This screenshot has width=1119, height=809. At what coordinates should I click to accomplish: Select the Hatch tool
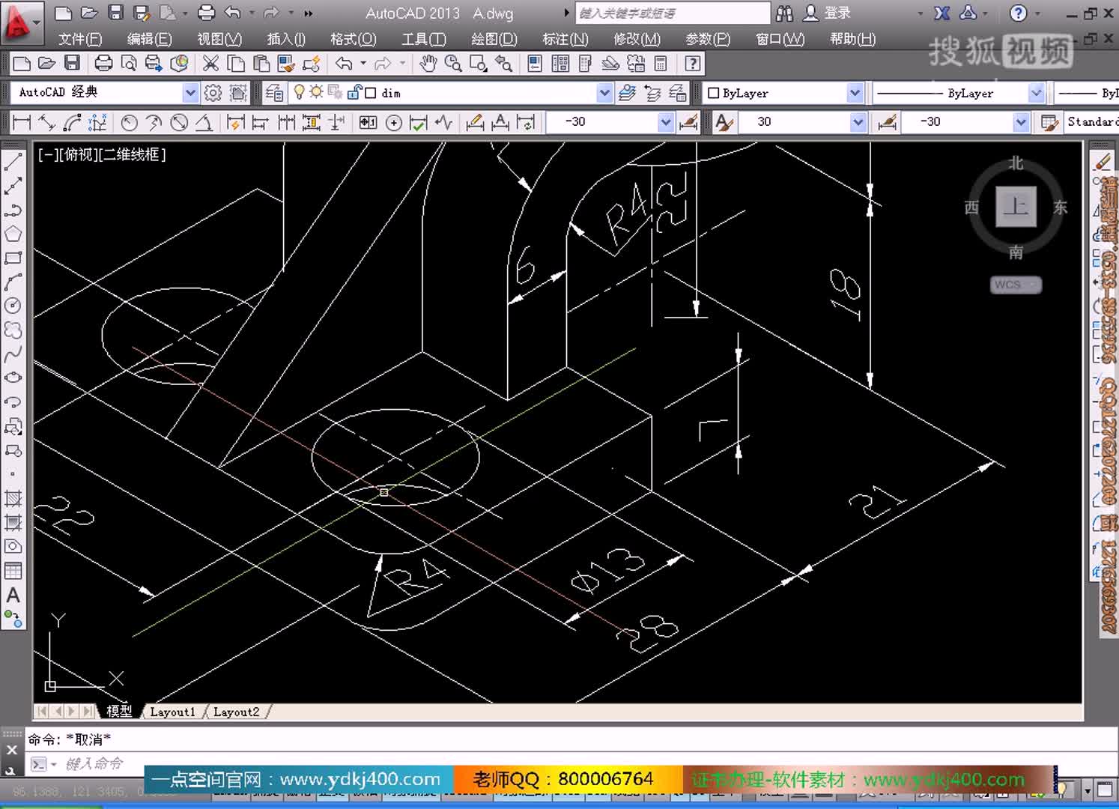tap(13, 498)
